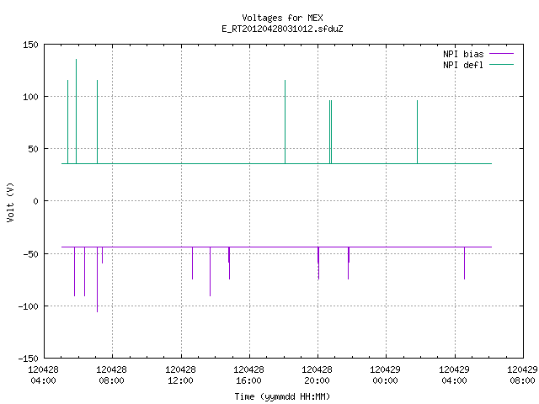539x404 pixels.
Task: Click the x-axis label 120428 16:00
Action: (248, 375)
